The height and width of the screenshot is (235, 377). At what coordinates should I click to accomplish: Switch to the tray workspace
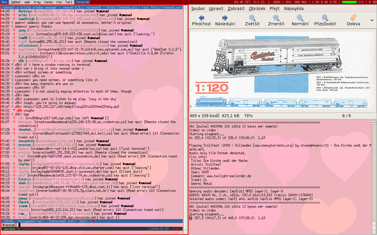(37, 2)
